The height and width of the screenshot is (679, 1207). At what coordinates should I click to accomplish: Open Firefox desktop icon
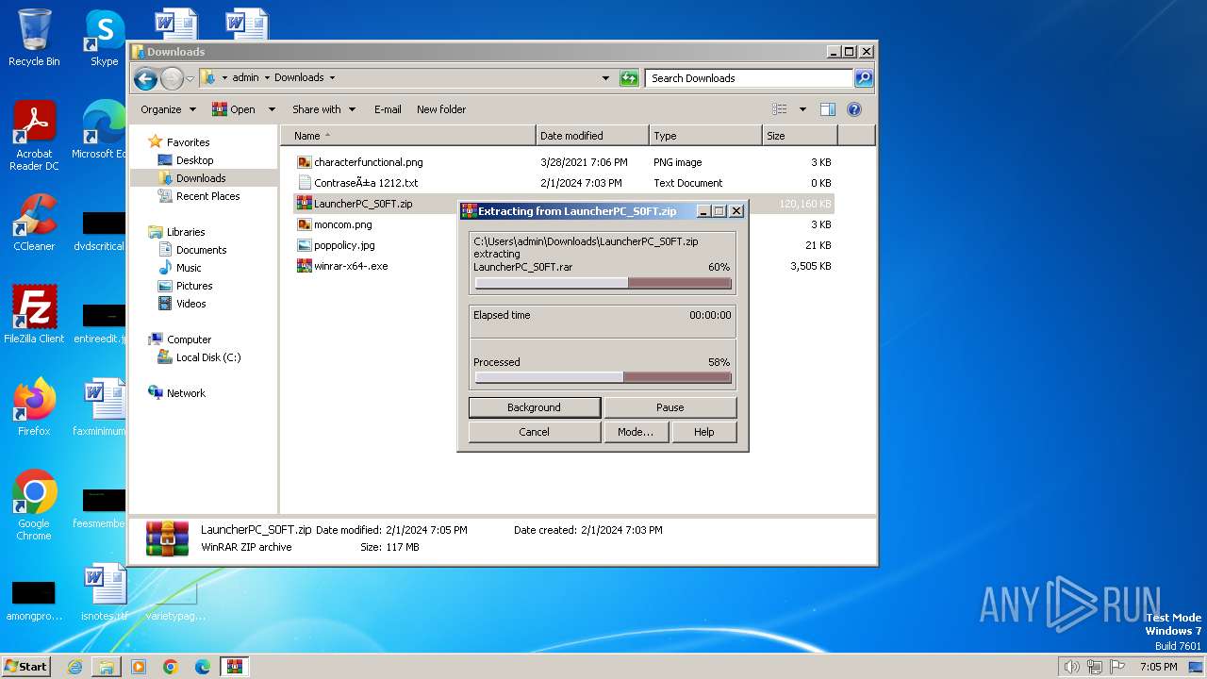[x=34, y=407]
